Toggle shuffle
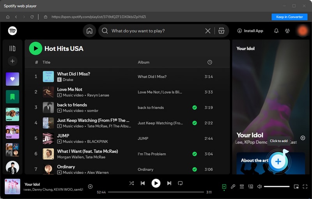Image resolution: width=312 pixels, height=199 pixels. coord(131,183)
